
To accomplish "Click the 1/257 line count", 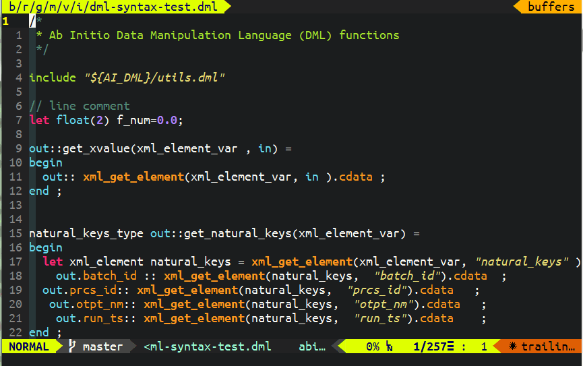I will [x=430, y=346].
